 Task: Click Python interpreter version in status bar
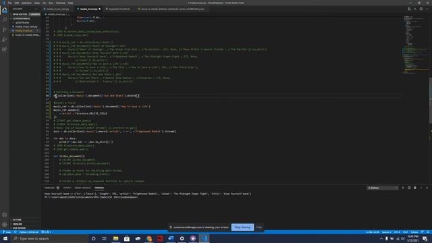(x=28, y=232)
